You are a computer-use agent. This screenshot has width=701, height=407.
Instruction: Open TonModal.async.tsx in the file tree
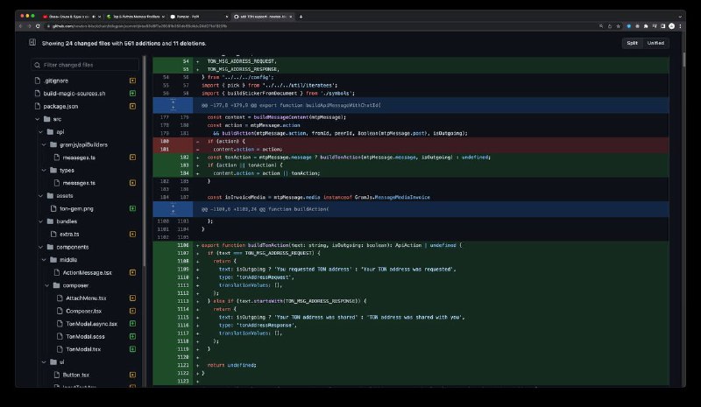coord(92,324)
